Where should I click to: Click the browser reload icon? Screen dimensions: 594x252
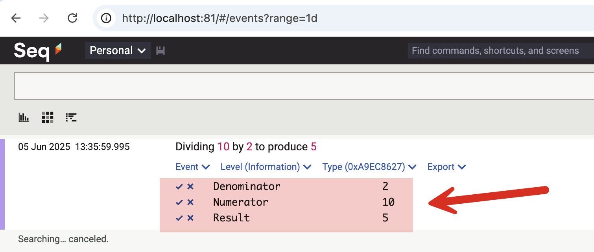(x=72, y=18)
